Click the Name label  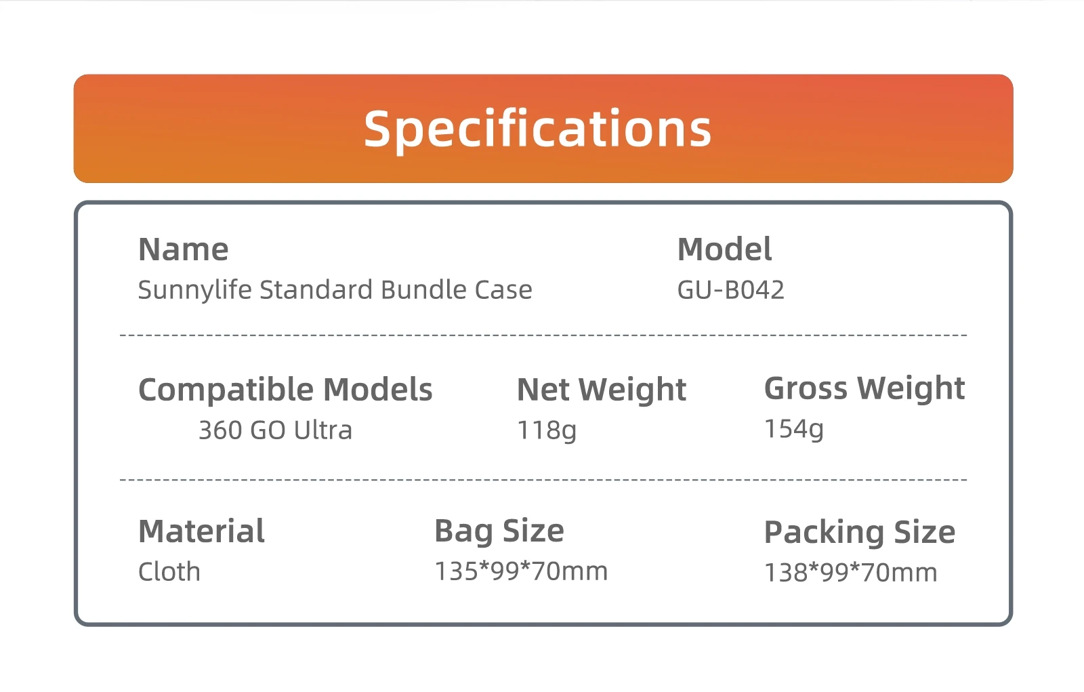click(x=183, y=249)
